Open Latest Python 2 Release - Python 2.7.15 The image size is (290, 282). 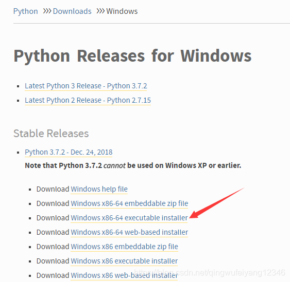tap(88, 100)
